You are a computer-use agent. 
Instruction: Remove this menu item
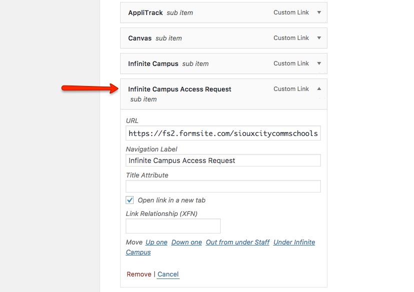tap(139, 274)
